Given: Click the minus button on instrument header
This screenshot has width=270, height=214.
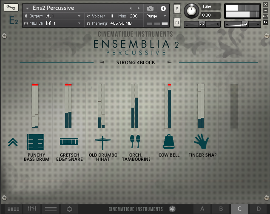Looking at the screenshot, I should pos(265,10).
